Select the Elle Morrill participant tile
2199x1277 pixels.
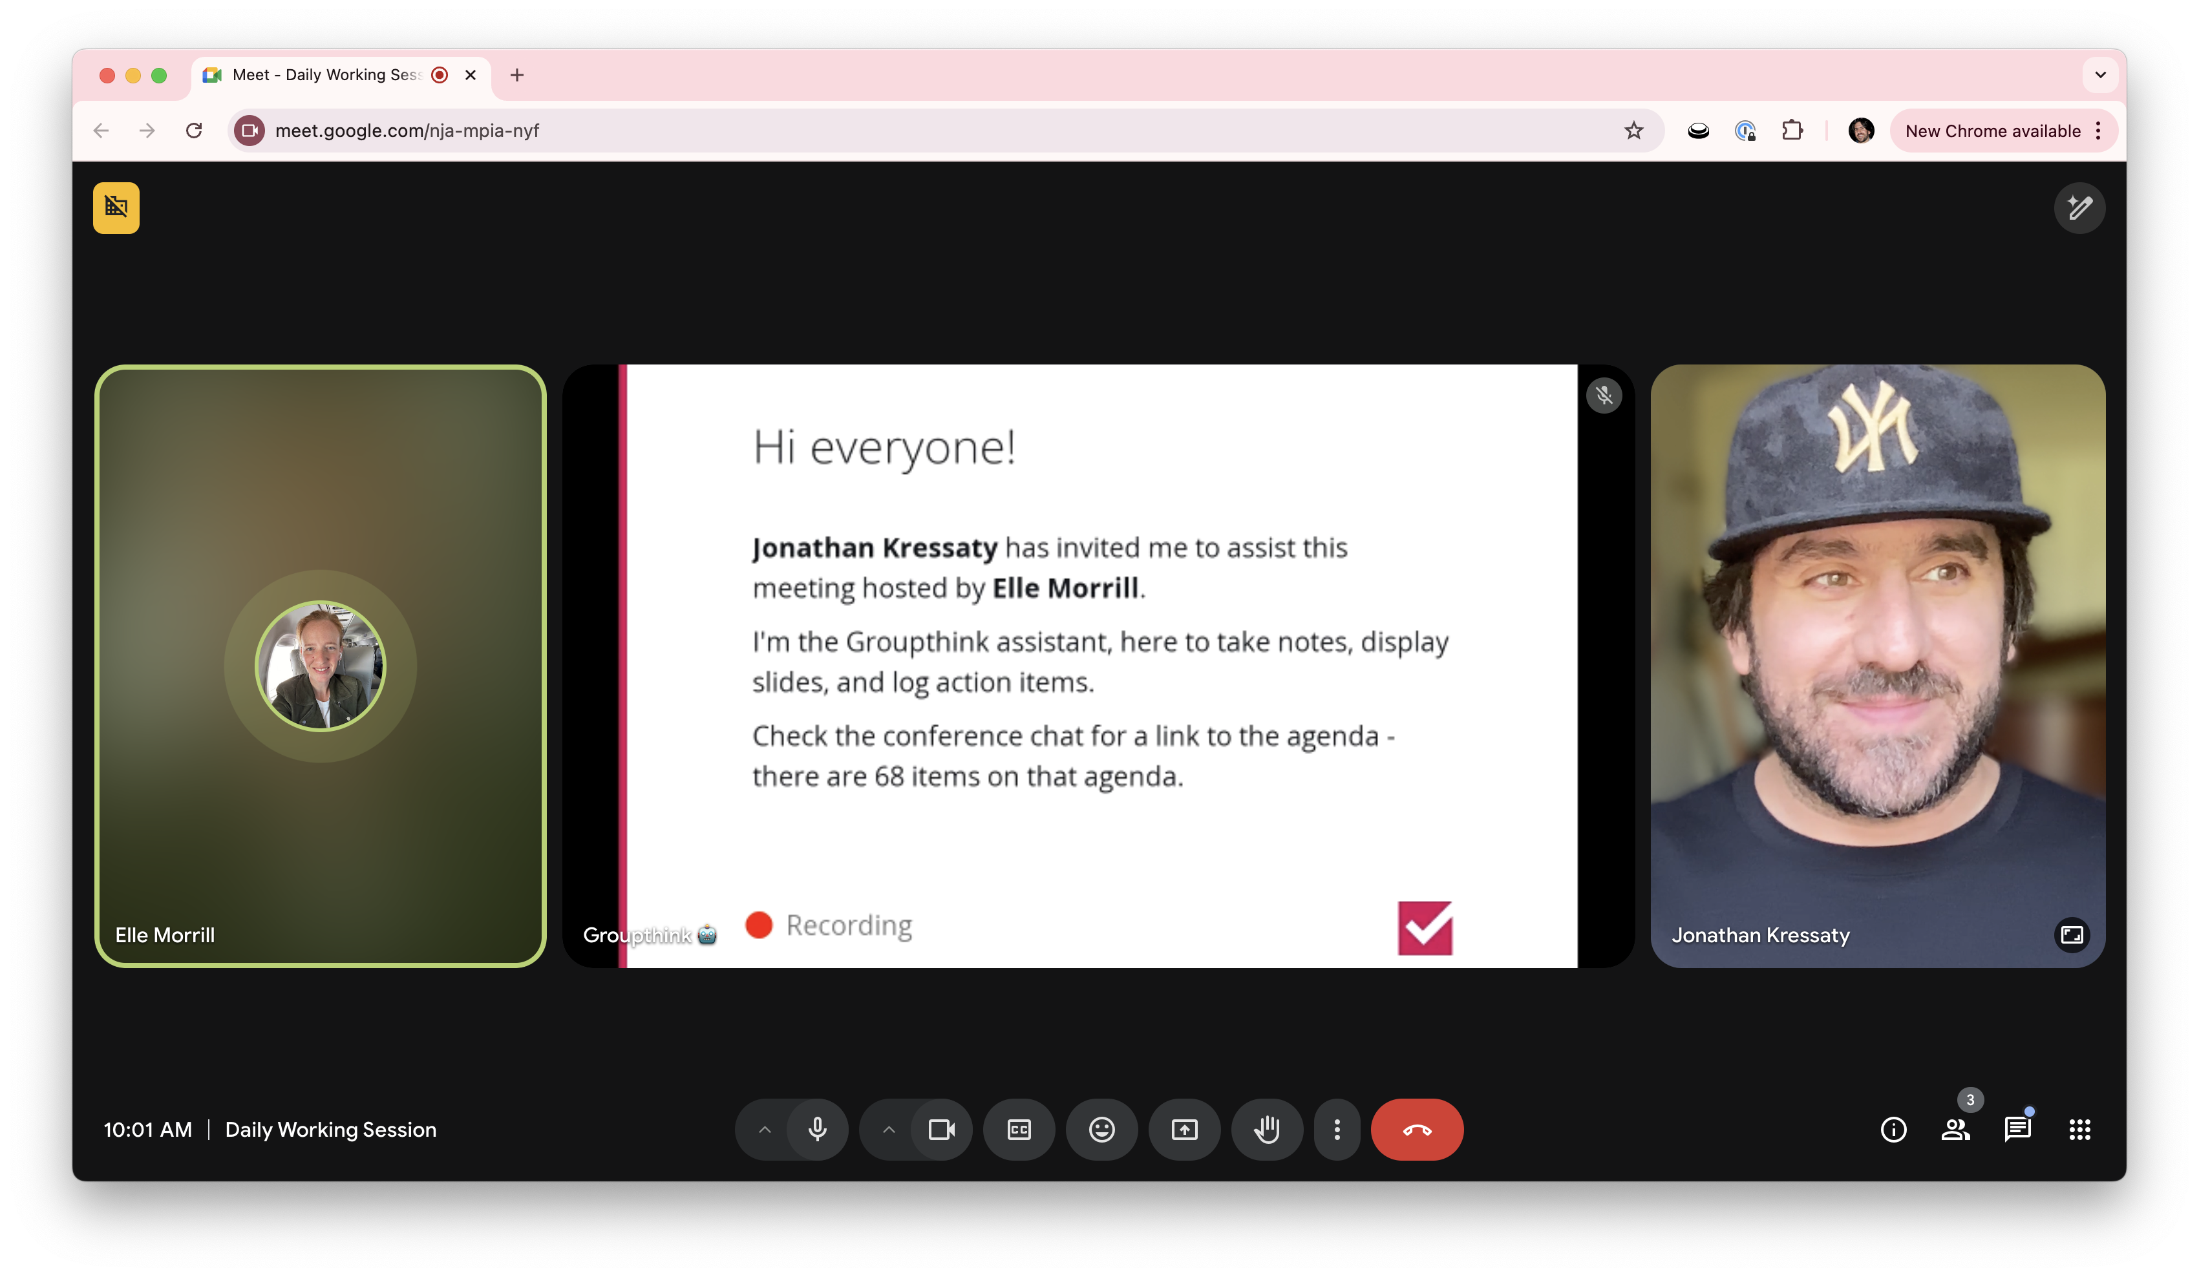point(320,666)
